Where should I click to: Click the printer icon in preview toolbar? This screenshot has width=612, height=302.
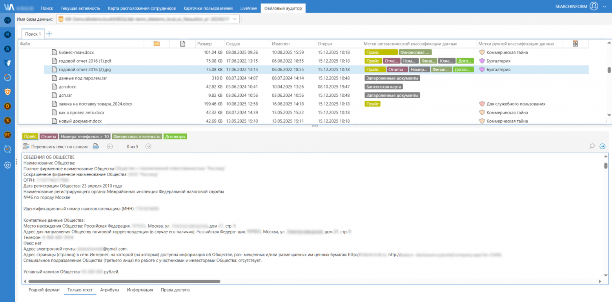pyautogui.click(x=96, y=146)
